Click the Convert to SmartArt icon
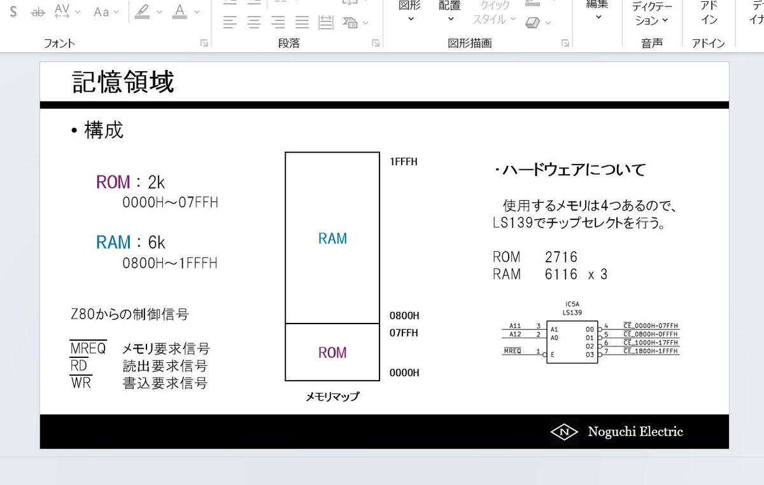 pos(350,23)
